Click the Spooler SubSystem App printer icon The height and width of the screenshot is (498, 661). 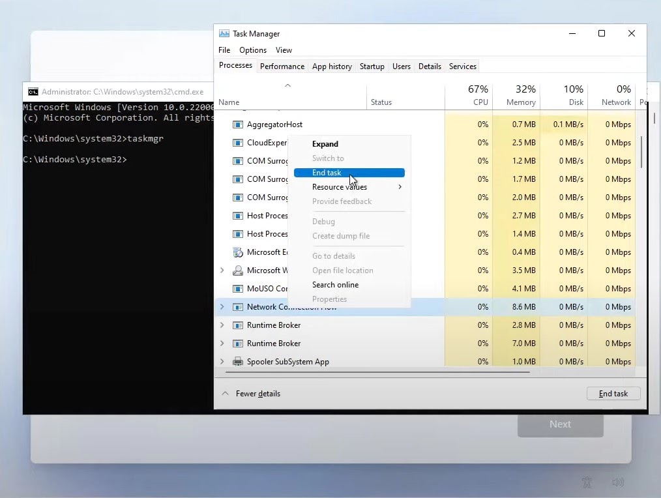238,361
